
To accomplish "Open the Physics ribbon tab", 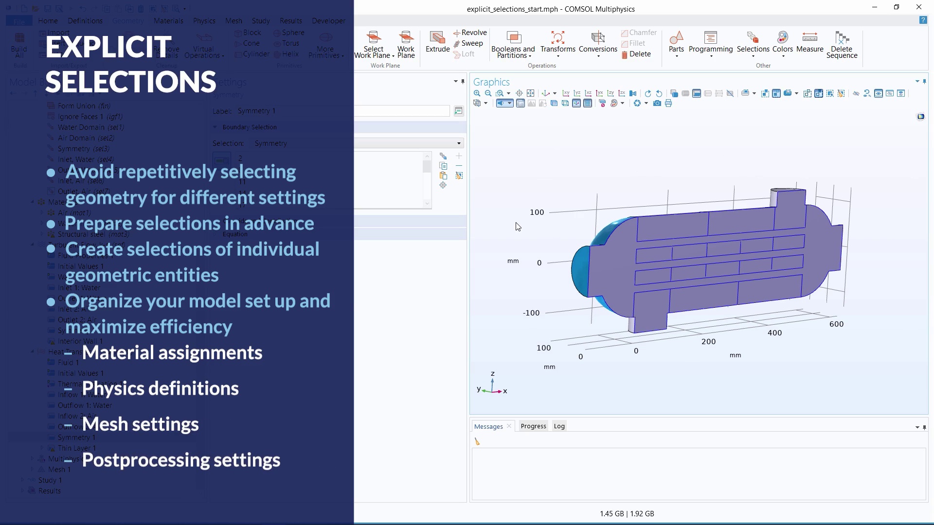I will pos(204,20).
